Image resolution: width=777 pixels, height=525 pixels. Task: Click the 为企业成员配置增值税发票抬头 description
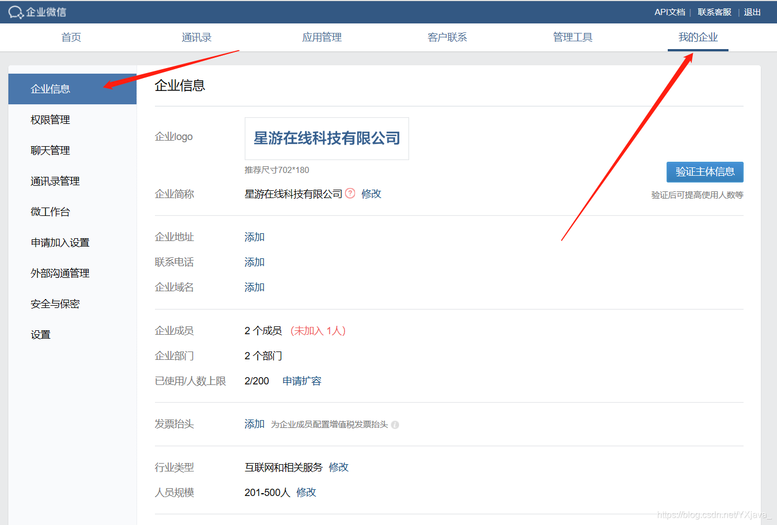pyautogui.click(x=329, y=425)
